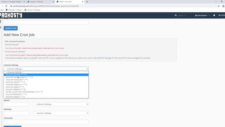Select Once Per Month option
The width and height of the screenshot is (225, 127).
coord(46,94)
